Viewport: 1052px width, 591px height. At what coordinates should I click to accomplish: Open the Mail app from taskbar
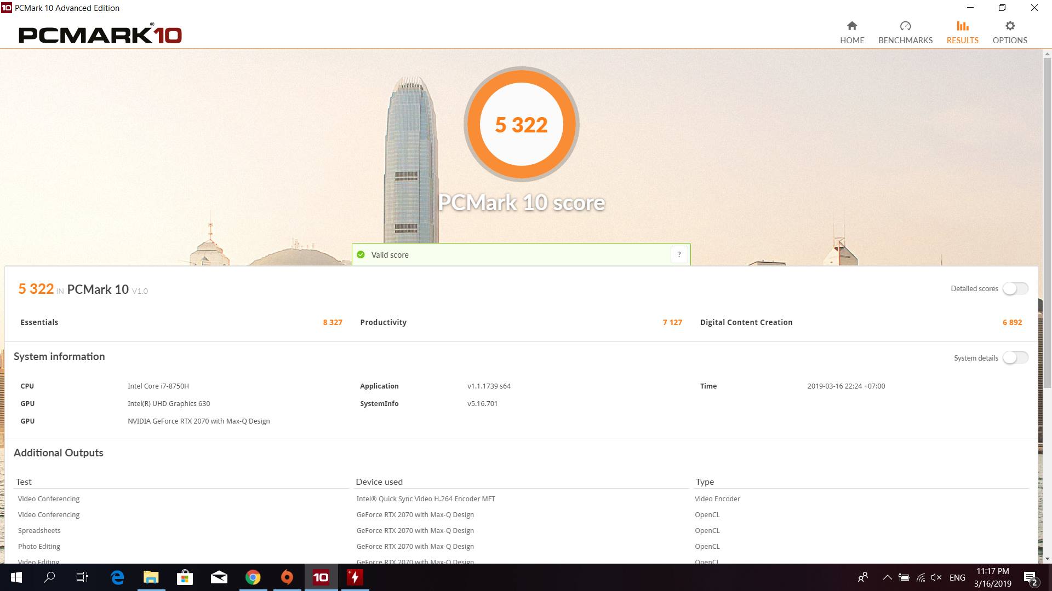pyautogui.click(x=219, y=577)
